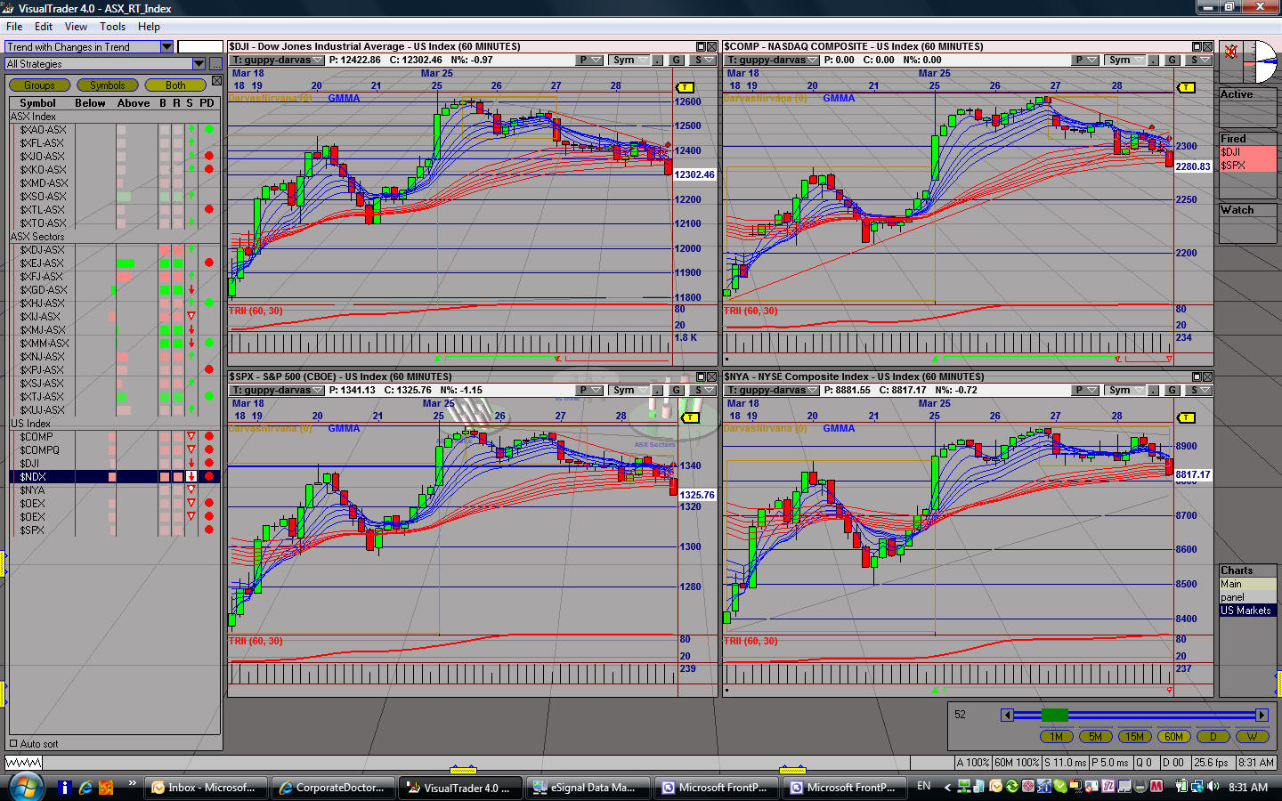Toggle the Groups filter button
The width and height of the screenshot is (1282, 801).
click(39, 85)
